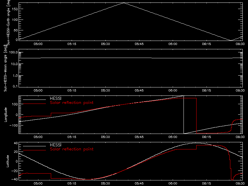Screen dimensions: 248x186
Task: Select the white HESSI legend line sample in Latitude plot
Action: [34, 146]
